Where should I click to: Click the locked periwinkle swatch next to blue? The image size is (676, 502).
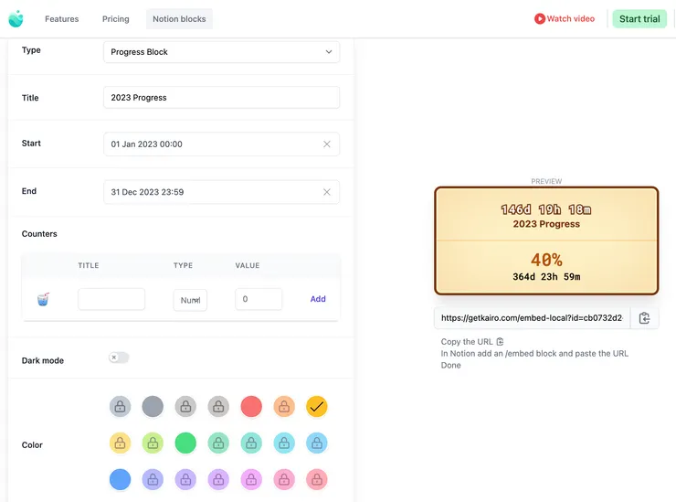tap(153, 479)
